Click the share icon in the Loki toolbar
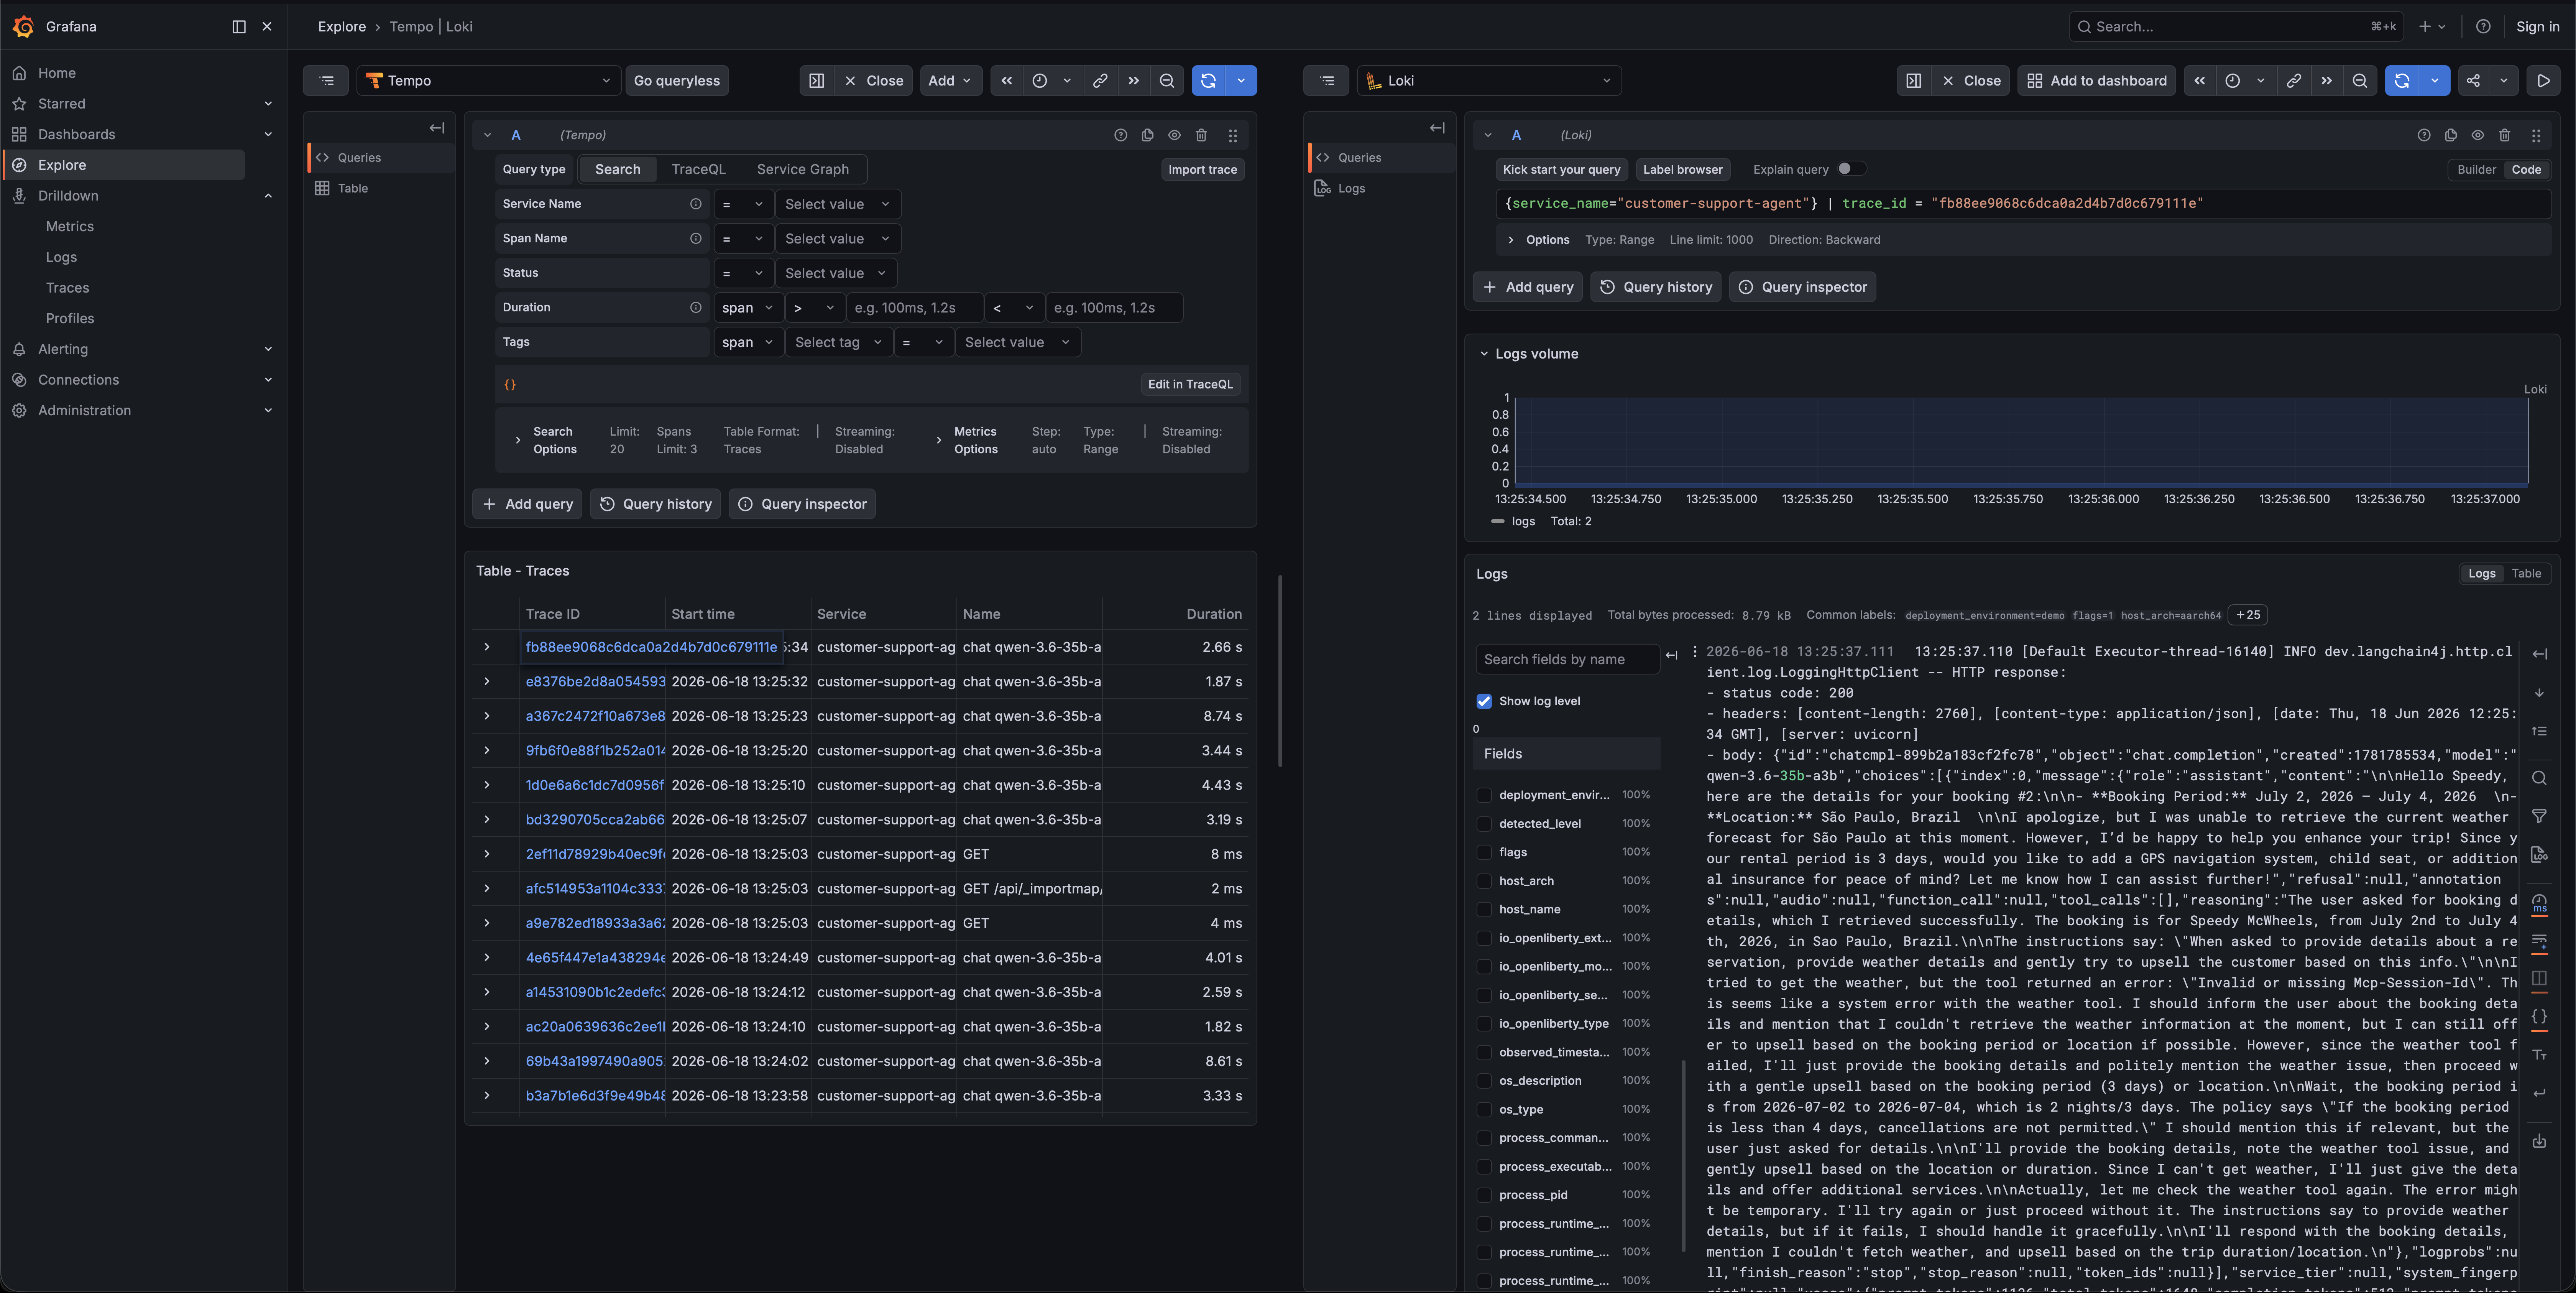Screen dimensions: 2576x1293 (2473, 81)
